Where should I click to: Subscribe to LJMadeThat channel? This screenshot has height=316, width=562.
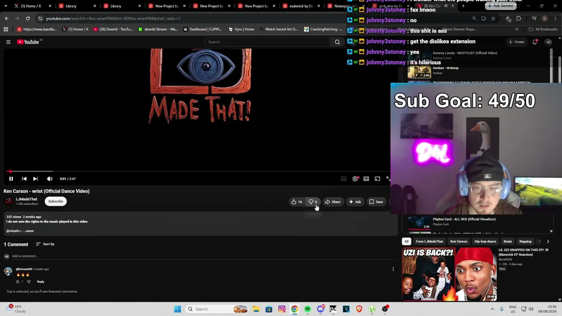[x=56, y=201]
